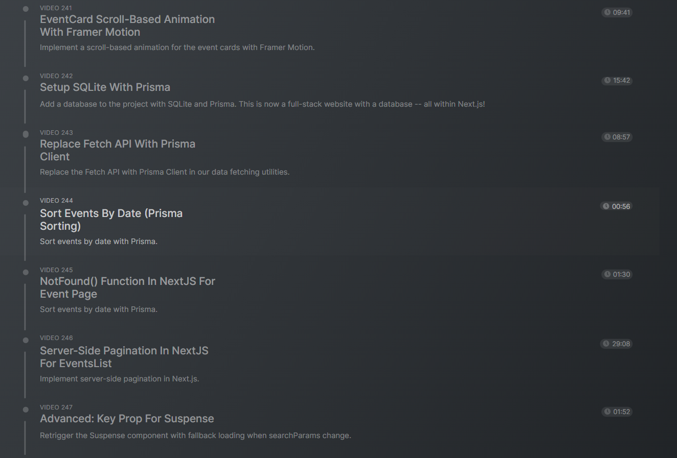The image size is (677, 458).
Task: Play Sort Events By Date (Prisma Sorting)
Action: coord(111,220)
